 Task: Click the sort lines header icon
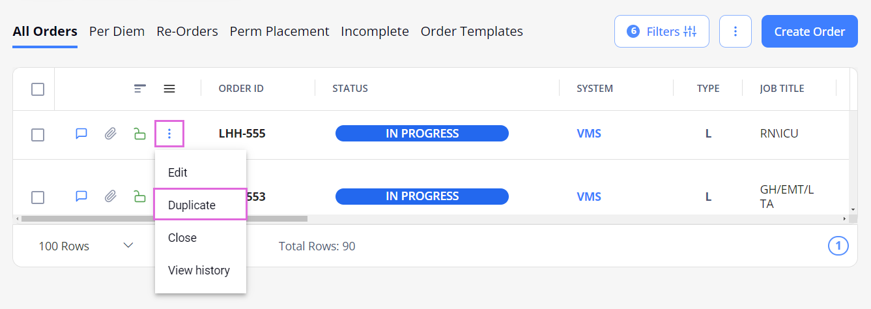tap(140, 89)
